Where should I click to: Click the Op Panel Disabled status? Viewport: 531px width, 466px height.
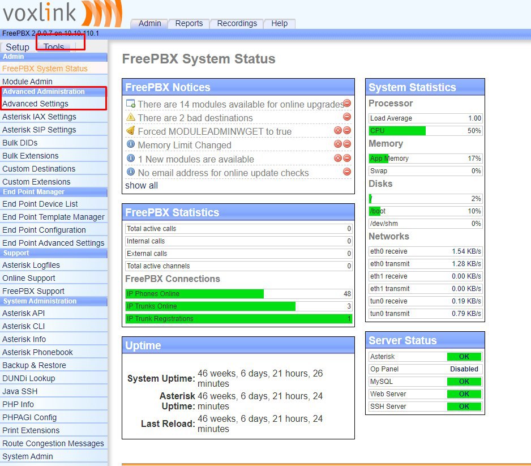pos(464,369)
